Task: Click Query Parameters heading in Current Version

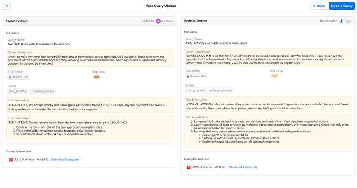Action: tap(18, 152)
